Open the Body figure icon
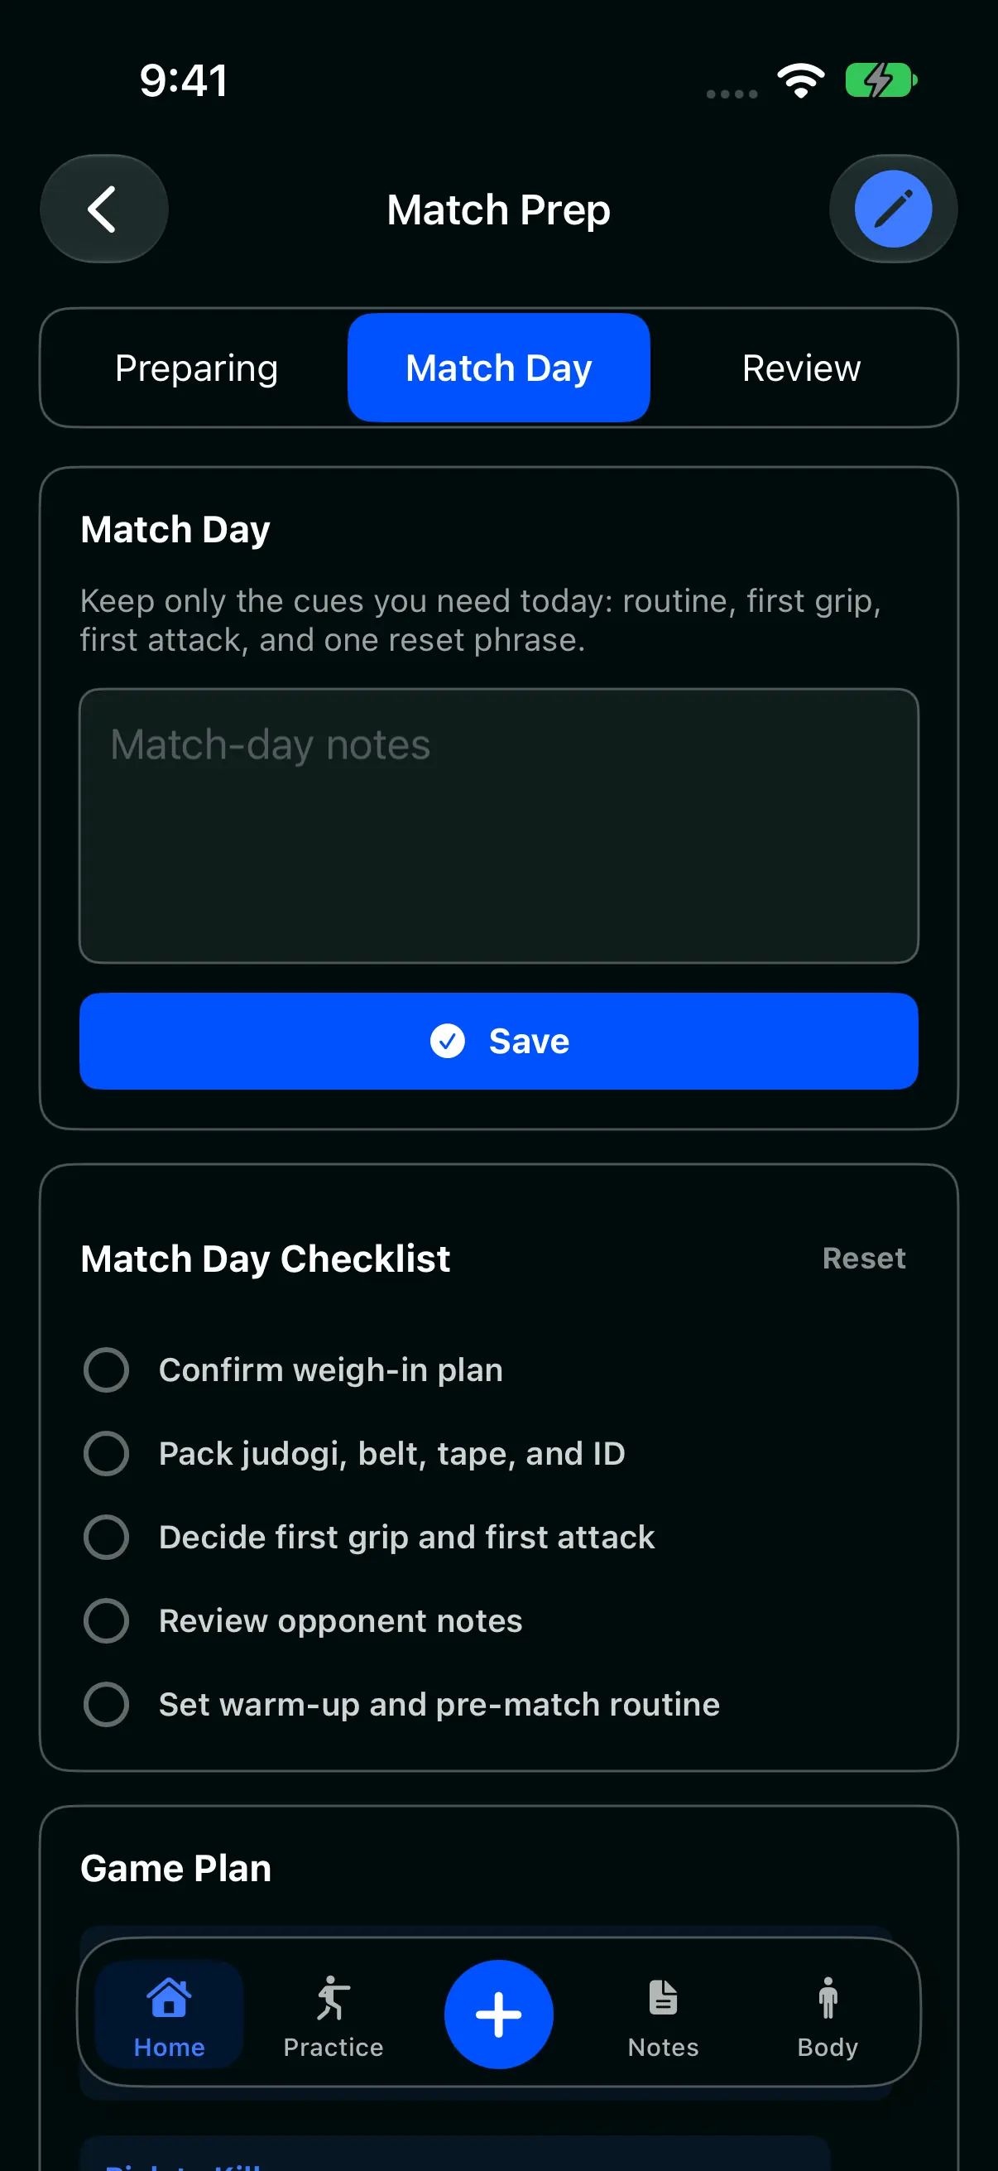 [828, 1996]
